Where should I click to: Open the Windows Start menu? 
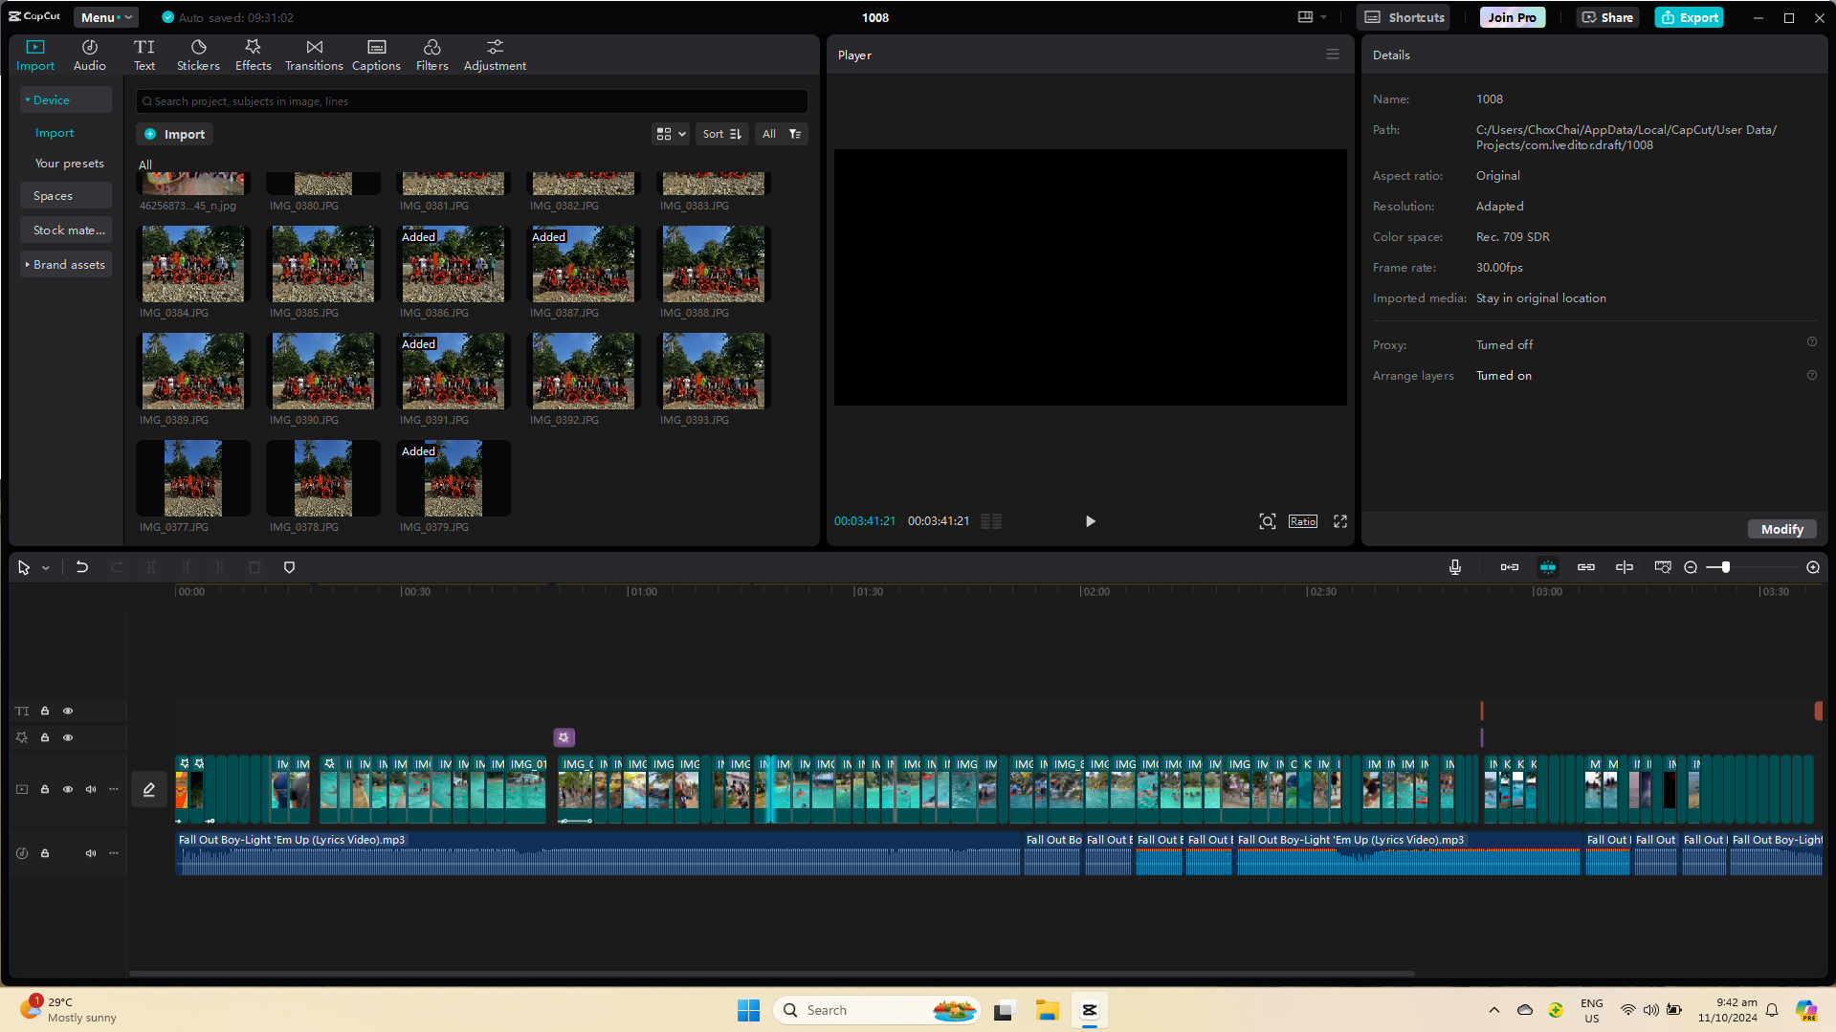point(748,1010)
